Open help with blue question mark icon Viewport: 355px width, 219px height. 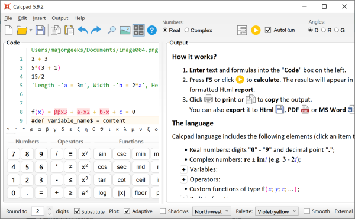click(152, 30)
